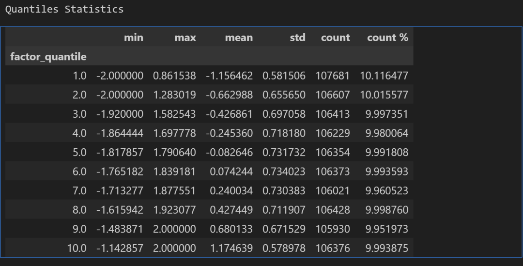Click max value 1.923077
The image size is (523, 266).
point(174,210)
